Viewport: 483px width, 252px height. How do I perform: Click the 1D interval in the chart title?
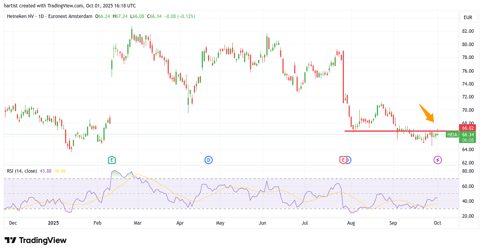pyautogui.click(x=41, y=16)
